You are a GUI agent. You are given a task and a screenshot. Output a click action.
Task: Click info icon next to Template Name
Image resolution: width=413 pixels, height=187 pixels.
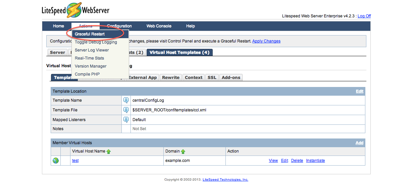(x=126, y=100)
